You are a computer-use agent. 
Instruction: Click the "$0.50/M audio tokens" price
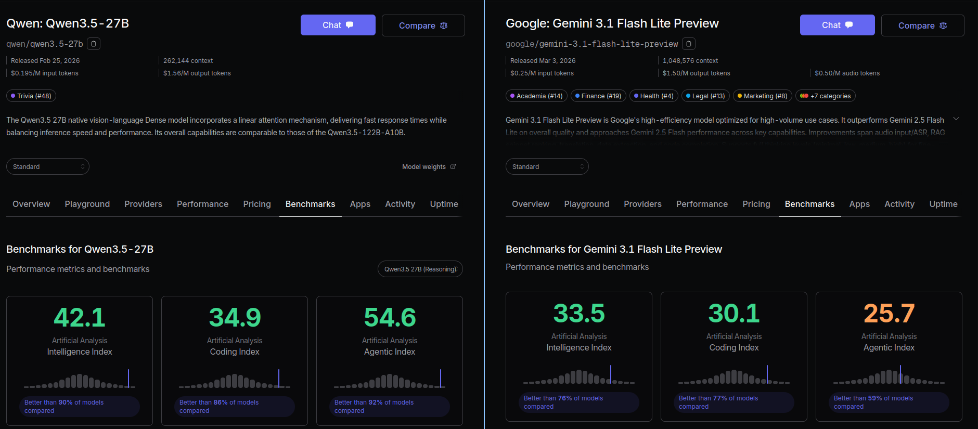click(847, 73)
